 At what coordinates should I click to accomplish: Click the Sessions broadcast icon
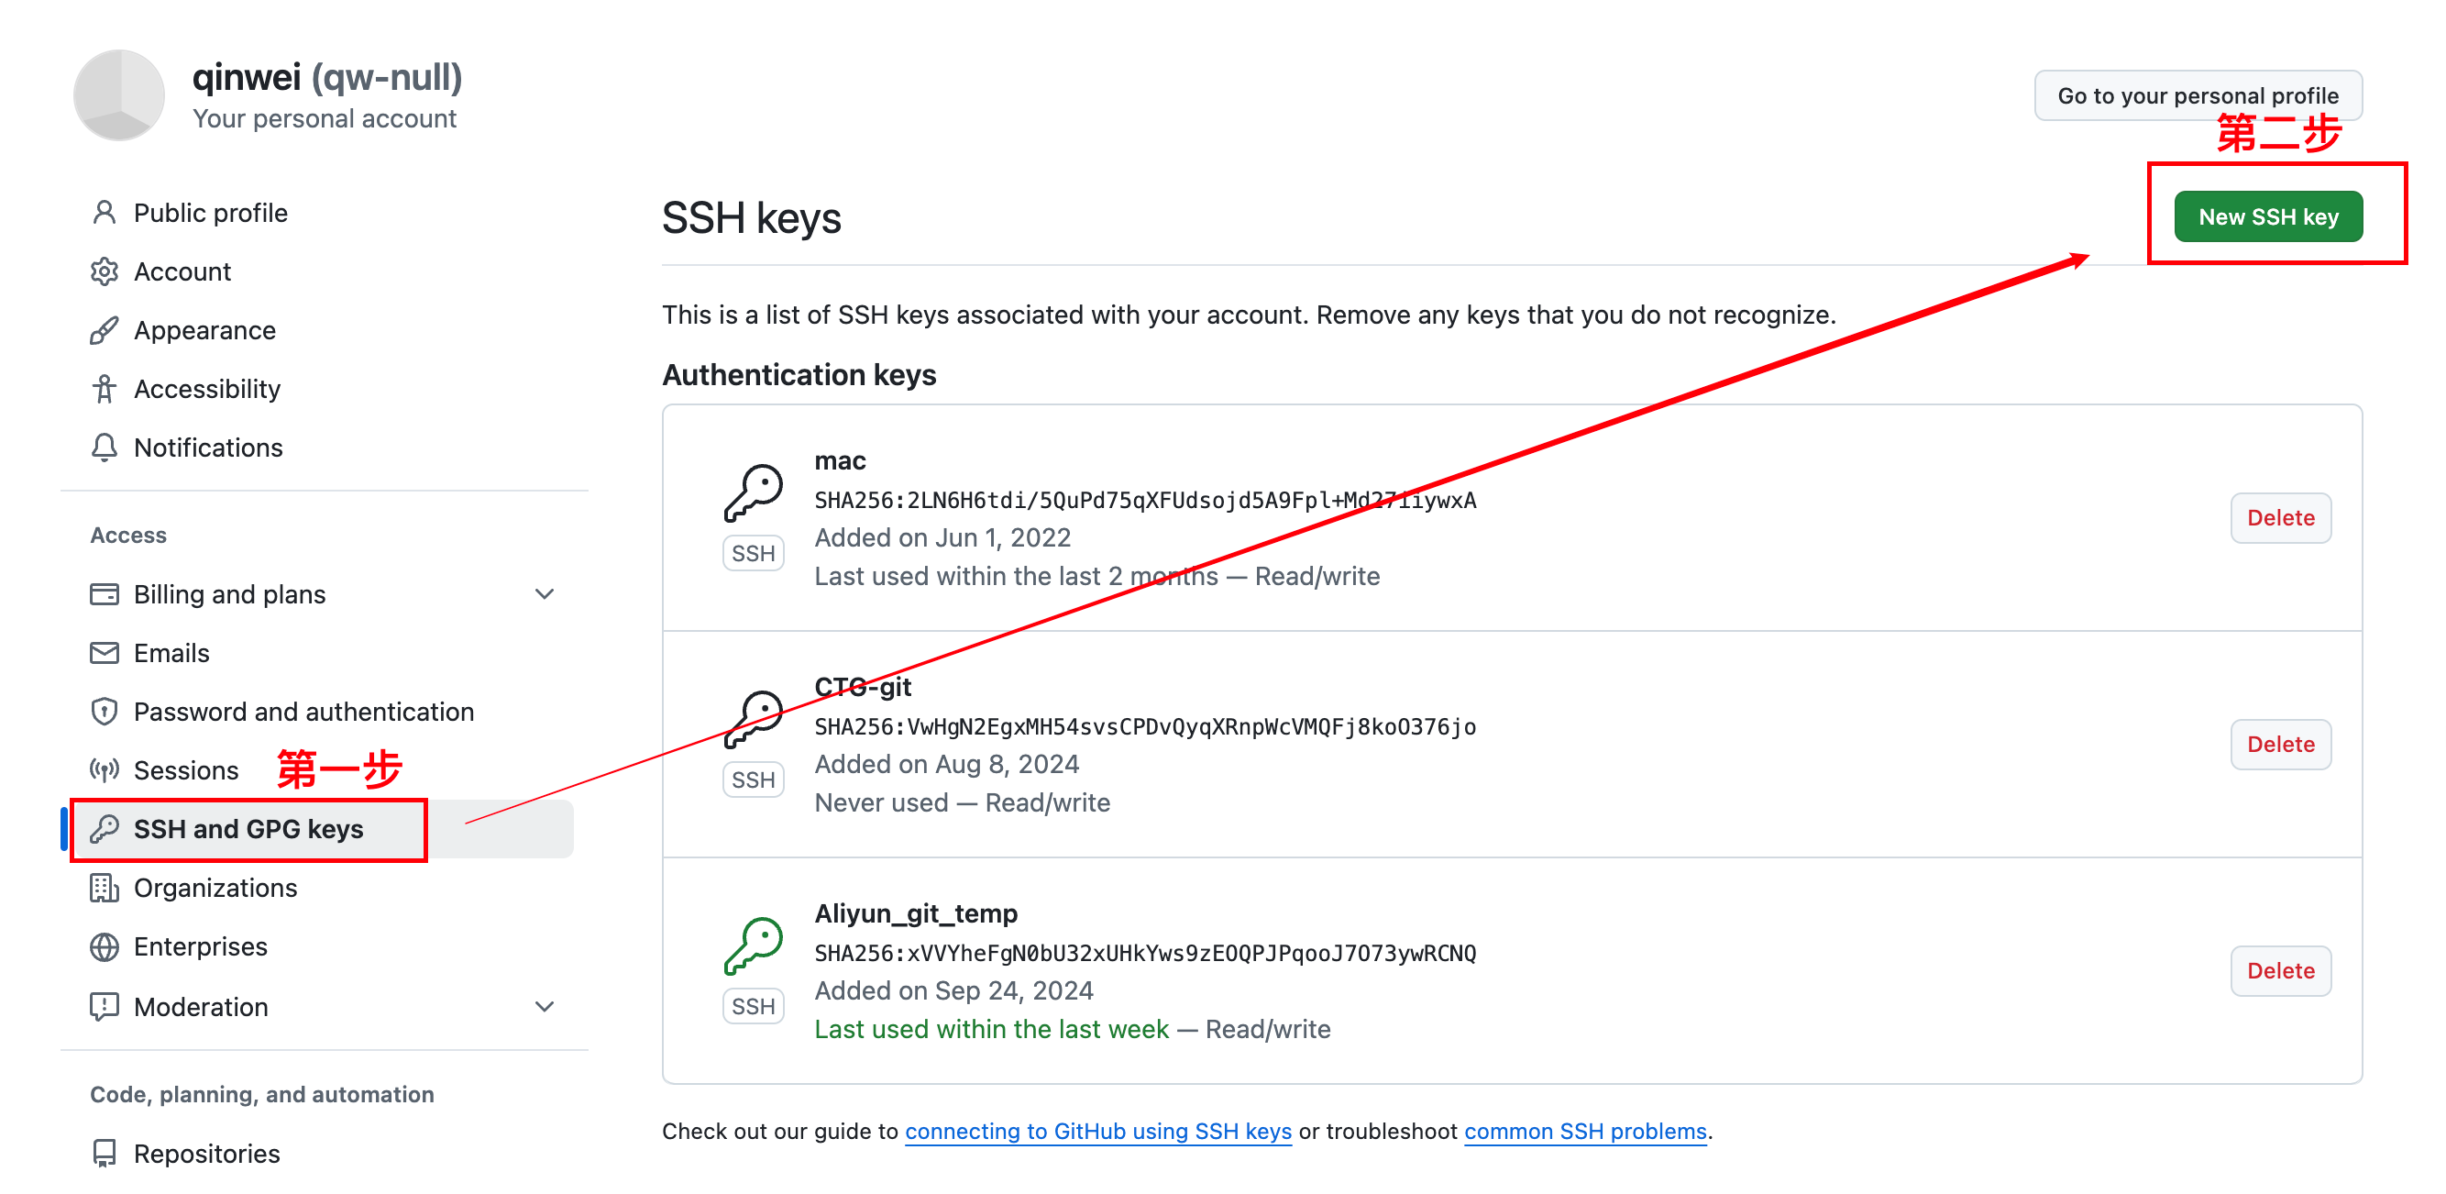(105, 770)
